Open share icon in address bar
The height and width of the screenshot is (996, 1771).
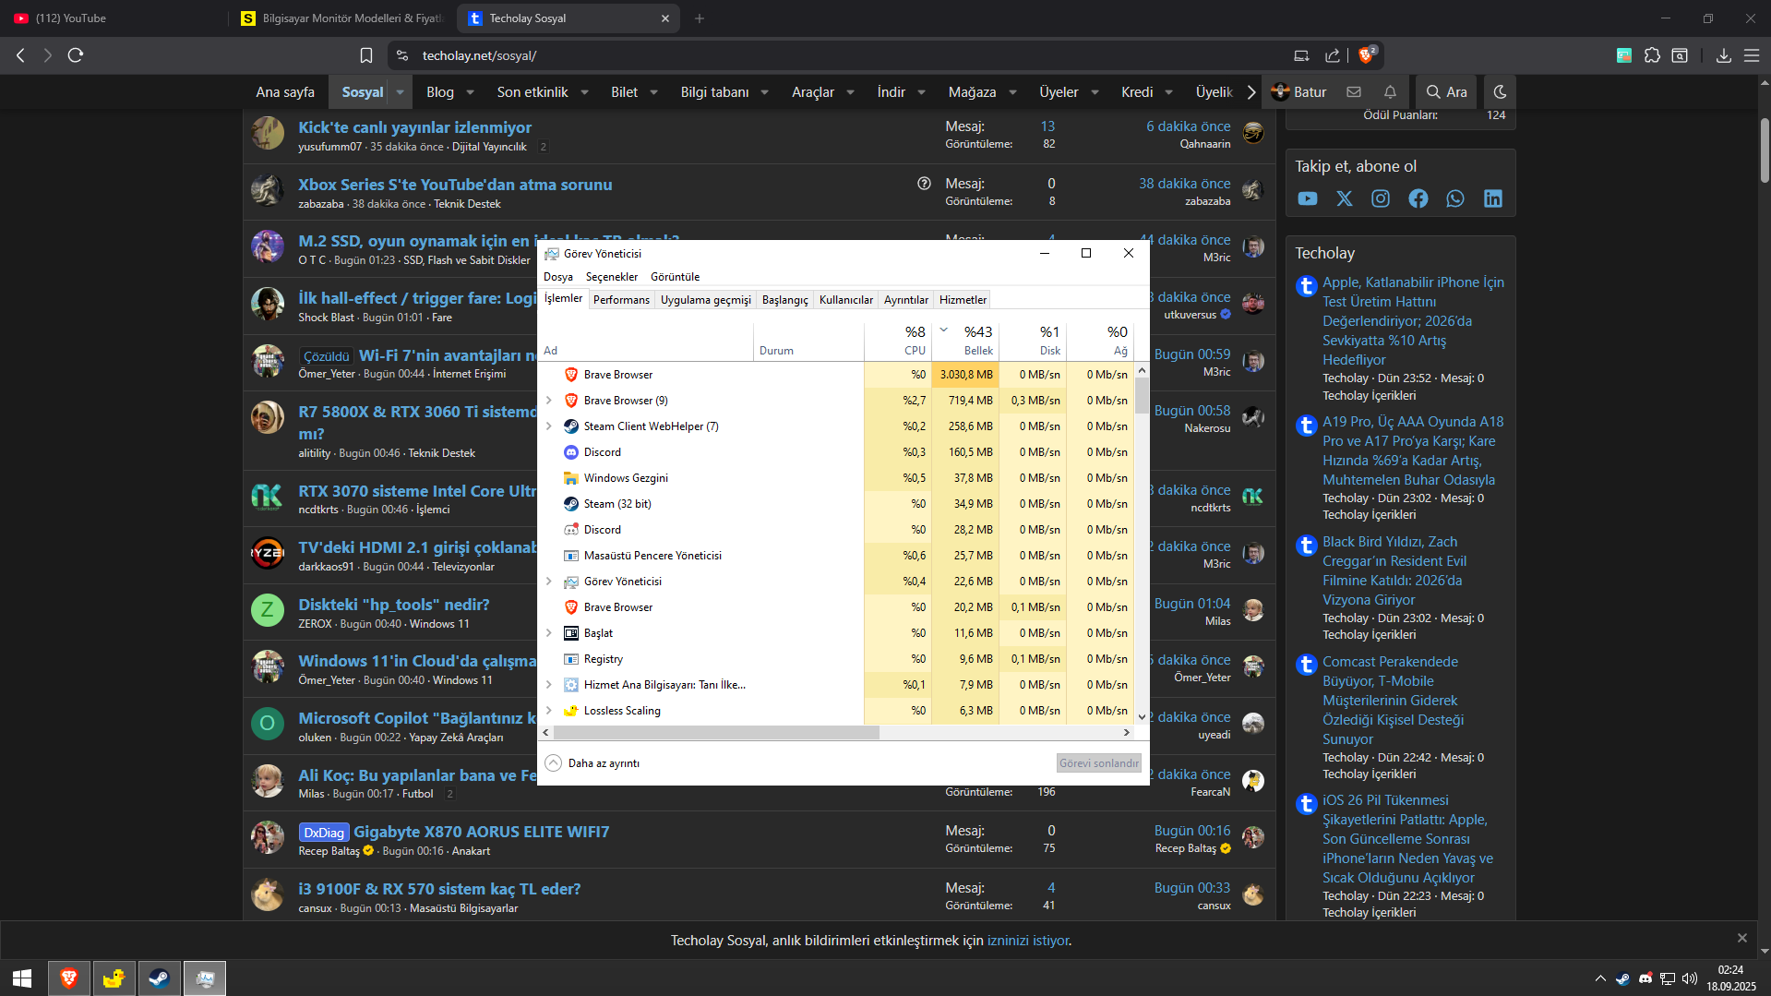coord(1333,55)
